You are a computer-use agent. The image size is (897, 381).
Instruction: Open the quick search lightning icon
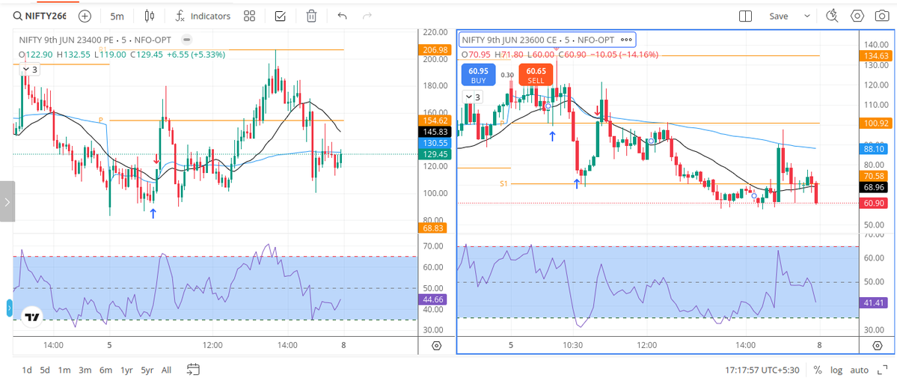[x=833, y=16]
